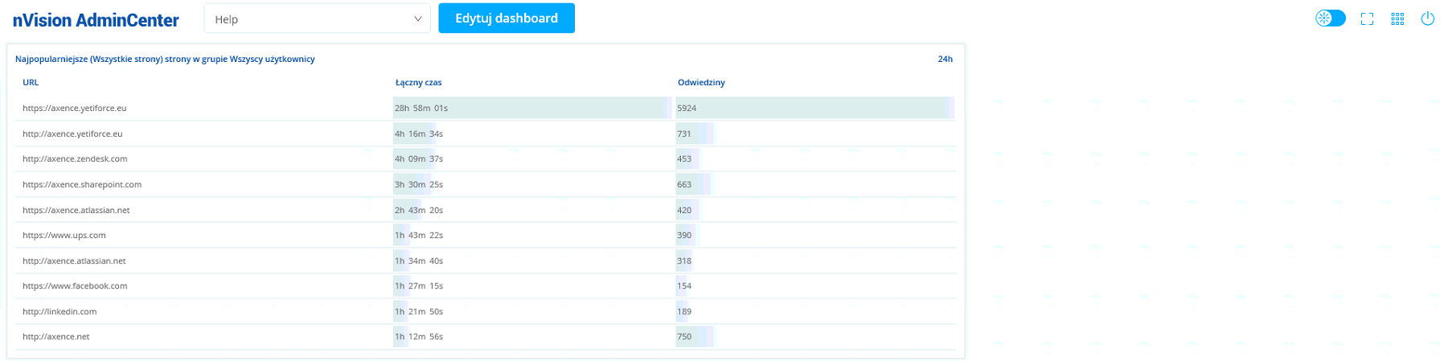Click the nVision AdminCenter logo
Screen dimensions: 1452x361
pyautogui.click(x=96, y=20)
